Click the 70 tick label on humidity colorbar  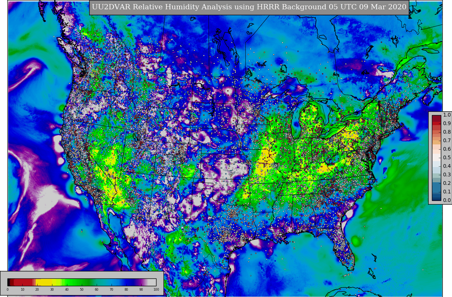point(112,290)
